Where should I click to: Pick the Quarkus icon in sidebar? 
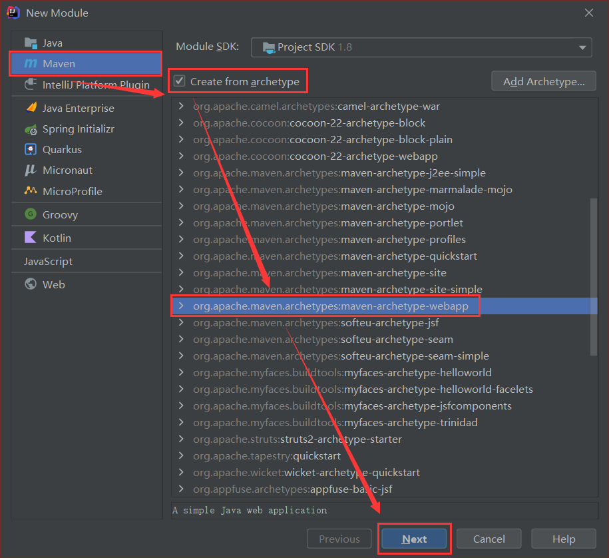tap(31, 150)
